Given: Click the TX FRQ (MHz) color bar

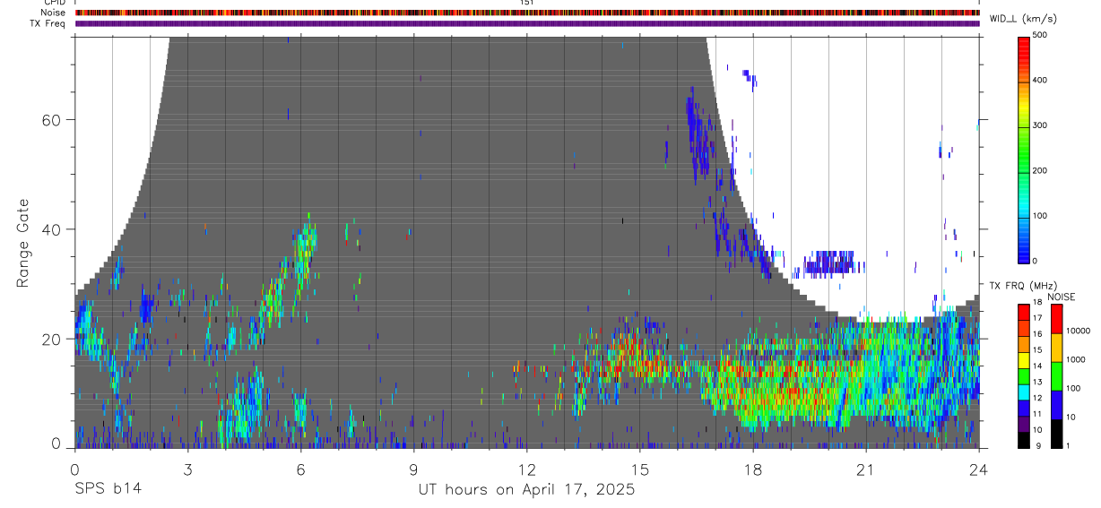Looking at the screenshot, I should (1024, 375).
